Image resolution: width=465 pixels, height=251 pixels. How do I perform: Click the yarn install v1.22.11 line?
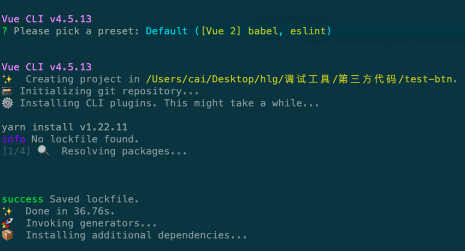64,127
